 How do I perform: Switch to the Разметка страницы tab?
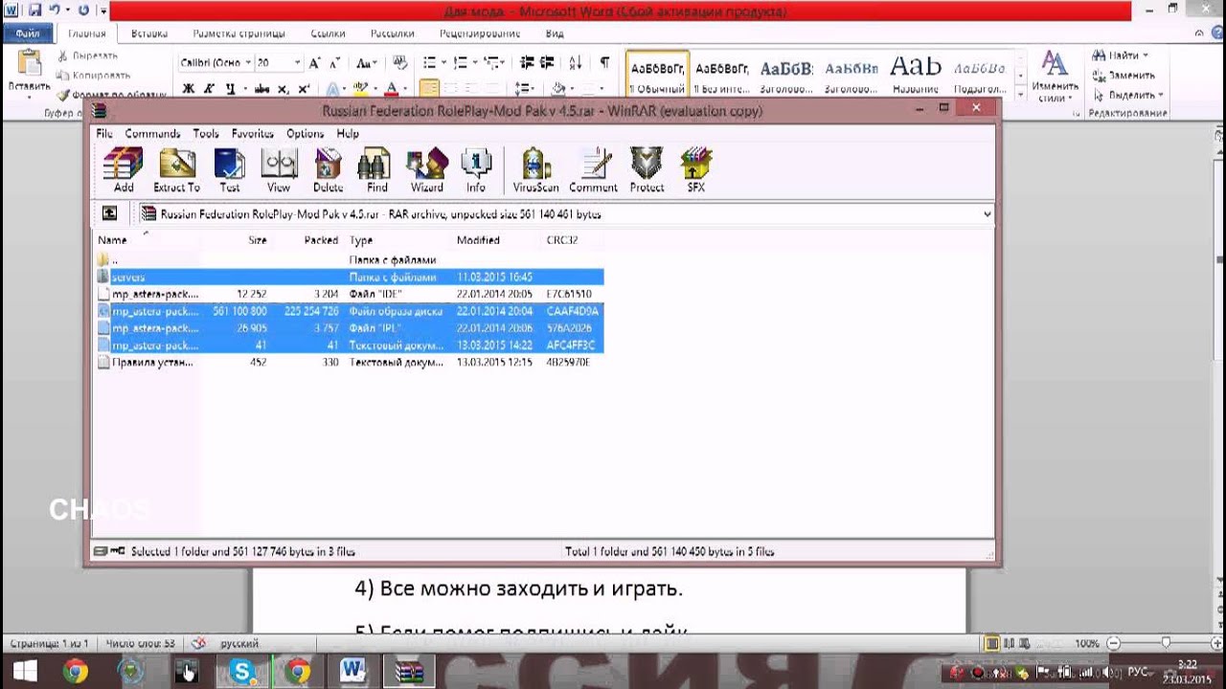pos(238,33)
